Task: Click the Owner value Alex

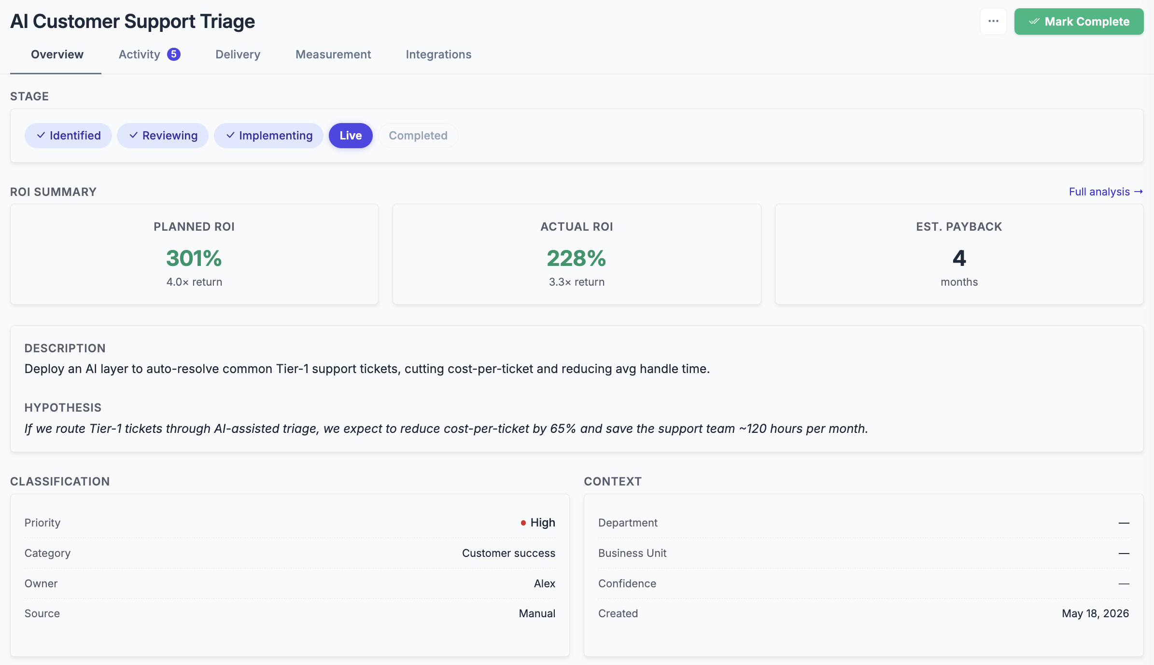Action: tap(545, 583)
